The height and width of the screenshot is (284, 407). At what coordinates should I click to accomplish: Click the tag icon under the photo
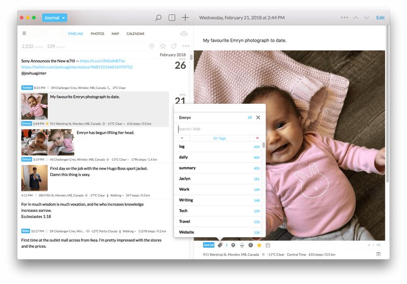click(220, 245)
